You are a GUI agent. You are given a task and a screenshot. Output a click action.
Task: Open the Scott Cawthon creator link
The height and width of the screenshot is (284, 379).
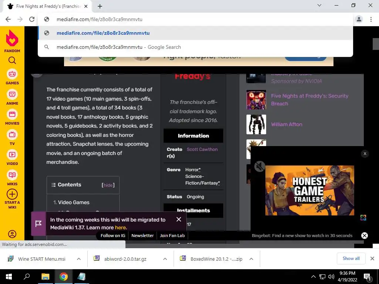pos(202,149)
